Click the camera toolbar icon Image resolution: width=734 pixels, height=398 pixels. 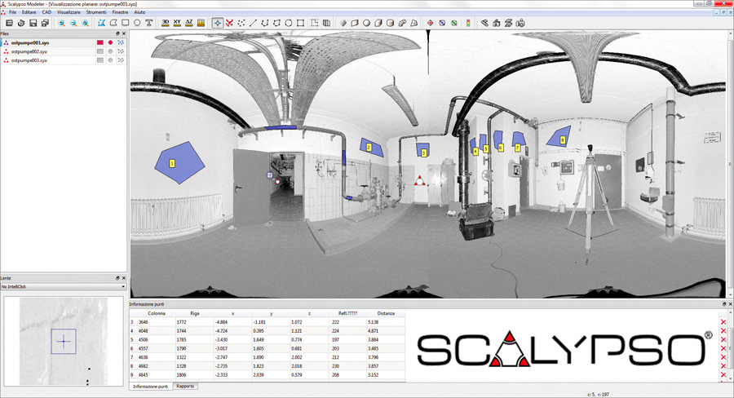pos(520,23)
